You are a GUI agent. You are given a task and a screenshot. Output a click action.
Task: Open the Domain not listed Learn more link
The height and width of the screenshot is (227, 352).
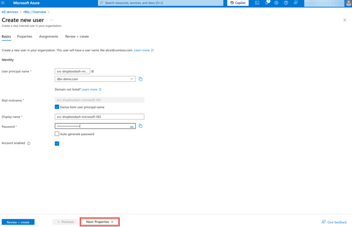tap(89, 89)
